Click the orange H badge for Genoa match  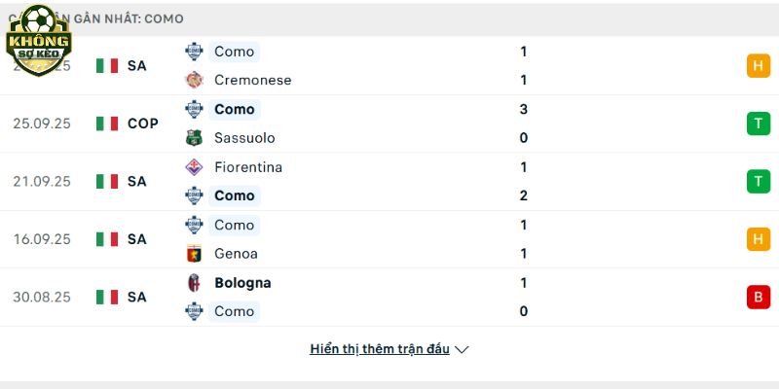click(758, 239)
